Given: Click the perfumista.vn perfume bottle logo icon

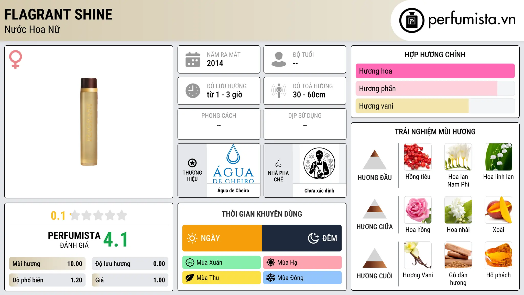Looking at the screenshot, I should [412, 20].
